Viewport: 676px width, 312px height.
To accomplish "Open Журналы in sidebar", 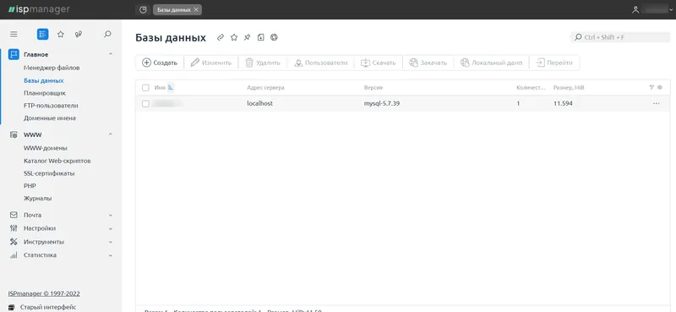I will pyautogui.click(x=38, y=198).
